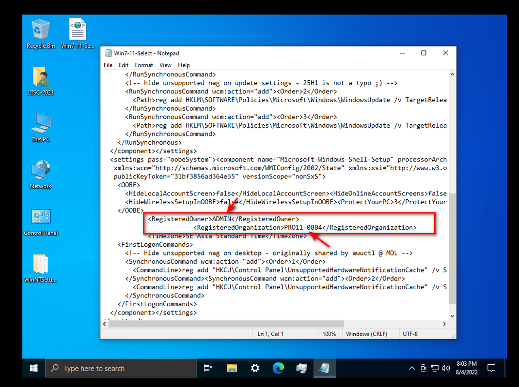Click the HideWirelessSetupInOOBE line

(x=285, y=202)
